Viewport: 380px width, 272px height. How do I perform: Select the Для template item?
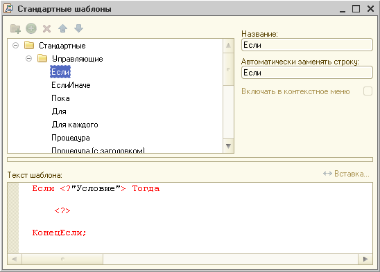coord(59,111)
